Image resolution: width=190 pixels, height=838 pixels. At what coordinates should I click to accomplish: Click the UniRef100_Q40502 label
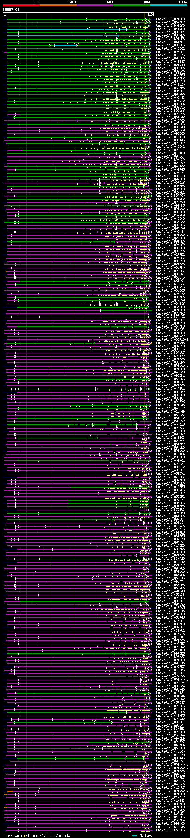(x=170, y=146)
